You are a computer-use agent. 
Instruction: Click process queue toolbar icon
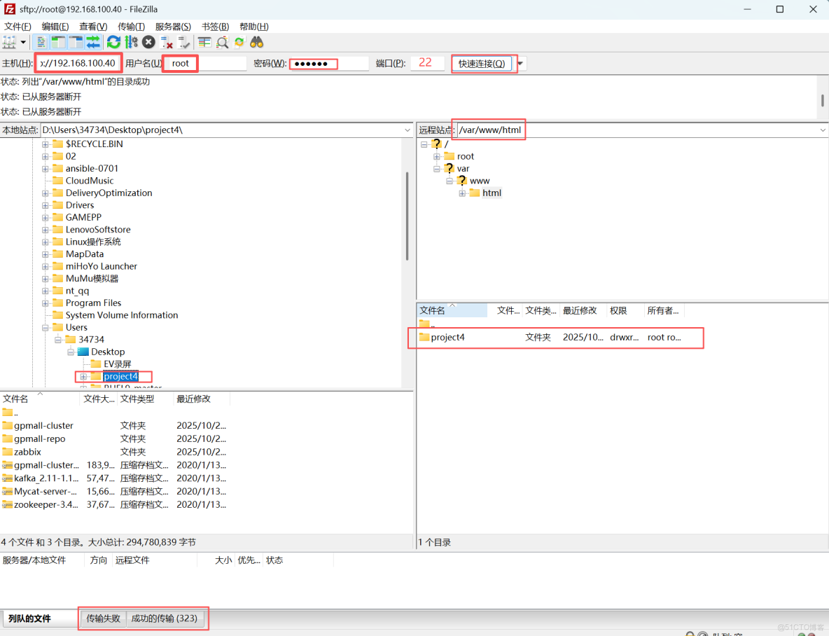131,42
